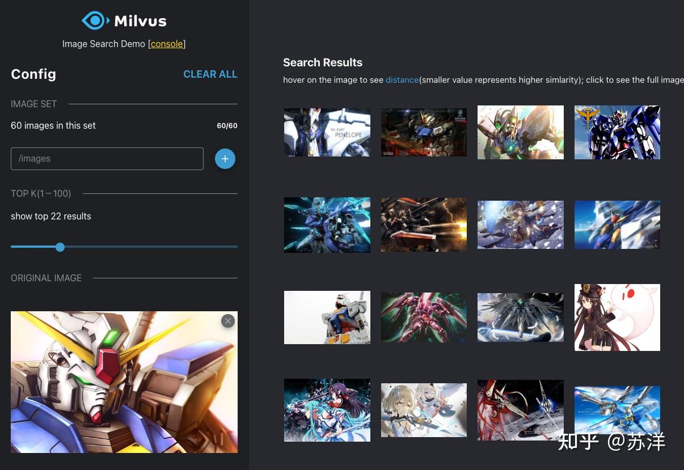View the dark winged Gundam result image
This screenshot has width=684, height=470.
[520, 317]
